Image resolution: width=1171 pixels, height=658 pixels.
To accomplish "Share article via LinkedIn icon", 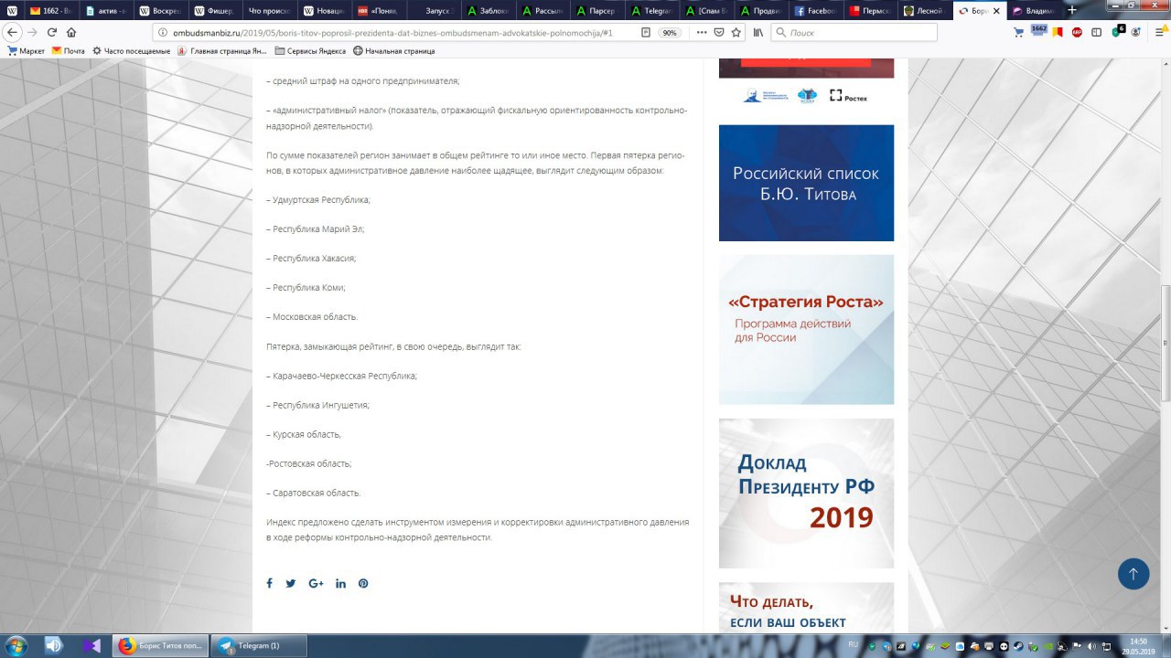I will 340,583.
